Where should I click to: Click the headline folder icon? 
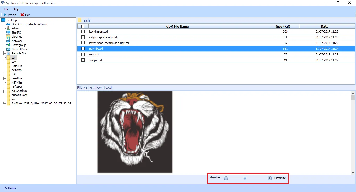8,78
